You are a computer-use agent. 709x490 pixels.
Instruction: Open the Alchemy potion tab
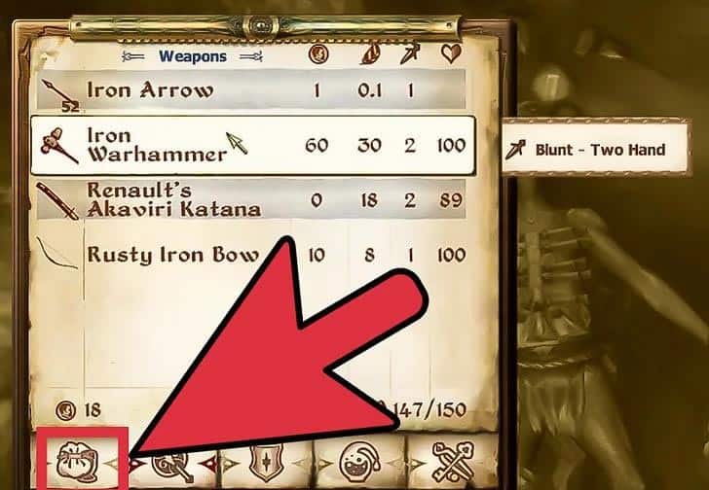pyautogui.click(x=360, y=462)
